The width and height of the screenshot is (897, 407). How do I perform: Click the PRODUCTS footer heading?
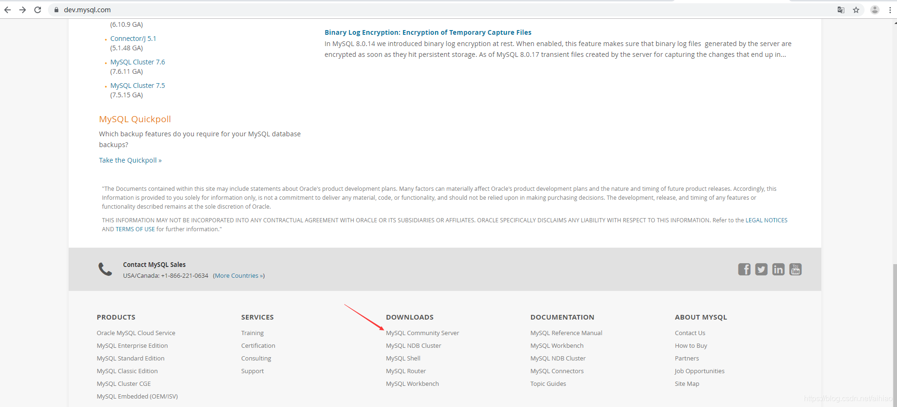(116, 317)
